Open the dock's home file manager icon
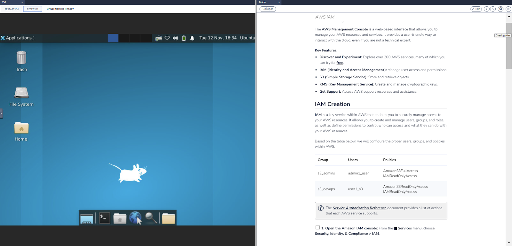512x246 pixels. (x=120, y=219)
